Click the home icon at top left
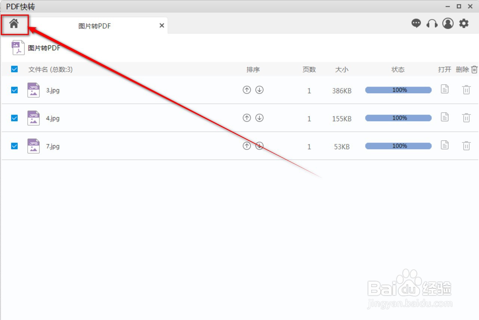 coord(15,25)
